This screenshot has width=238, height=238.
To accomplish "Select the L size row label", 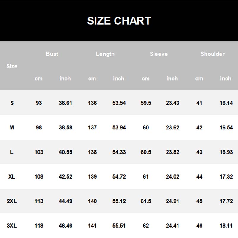I will 12,152.
